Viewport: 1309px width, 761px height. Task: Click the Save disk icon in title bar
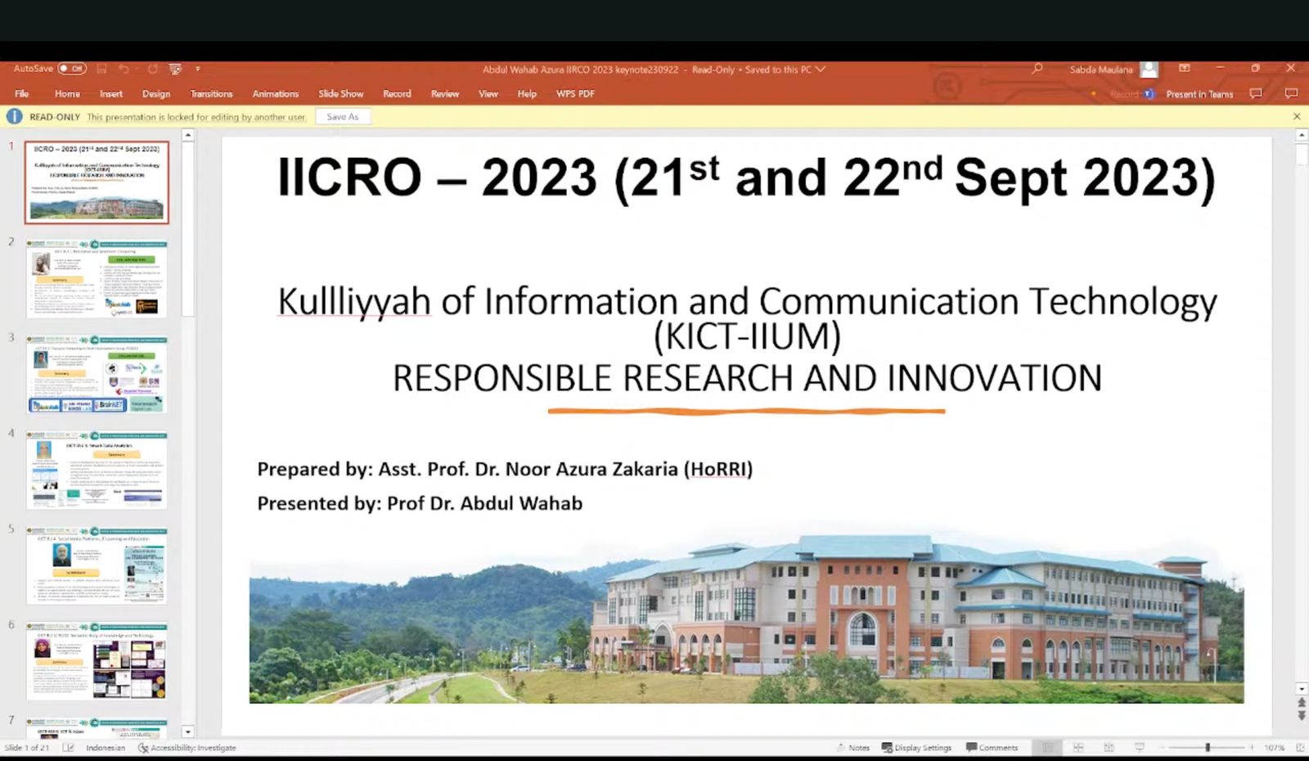point(102,69)
